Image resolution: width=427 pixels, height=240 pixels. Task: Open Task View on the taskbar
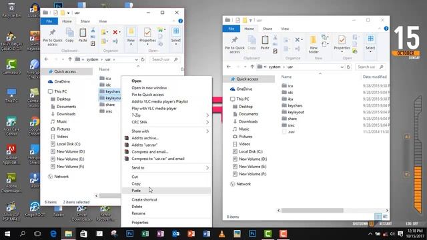(x=37, y=234)
